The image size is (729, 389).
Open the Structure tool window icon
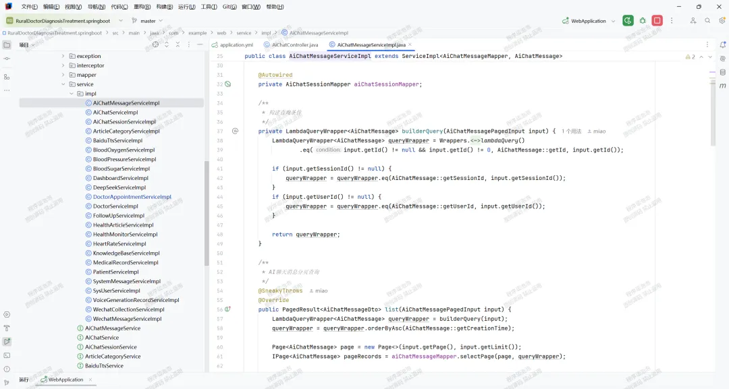(x=7, y=77)
